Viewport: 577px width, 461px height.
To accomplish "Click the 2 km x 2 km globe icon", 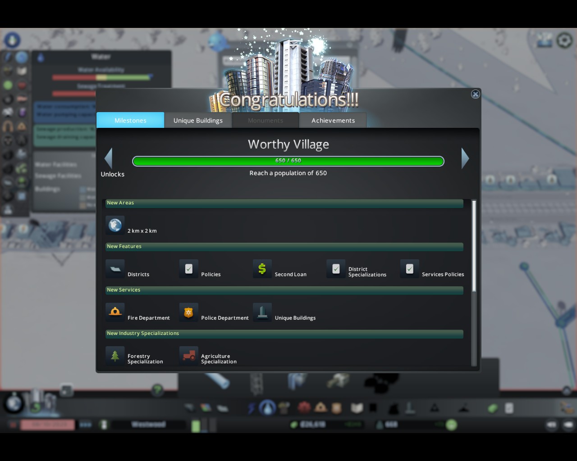I will point(115,225).
